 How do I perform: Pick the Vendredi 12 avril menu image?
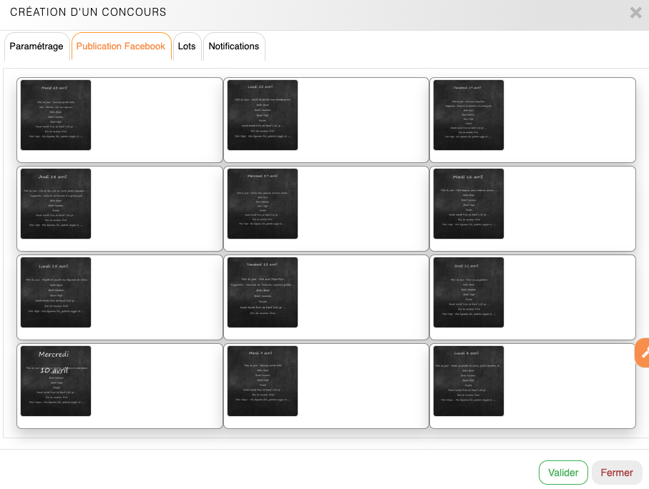point(263,292)
